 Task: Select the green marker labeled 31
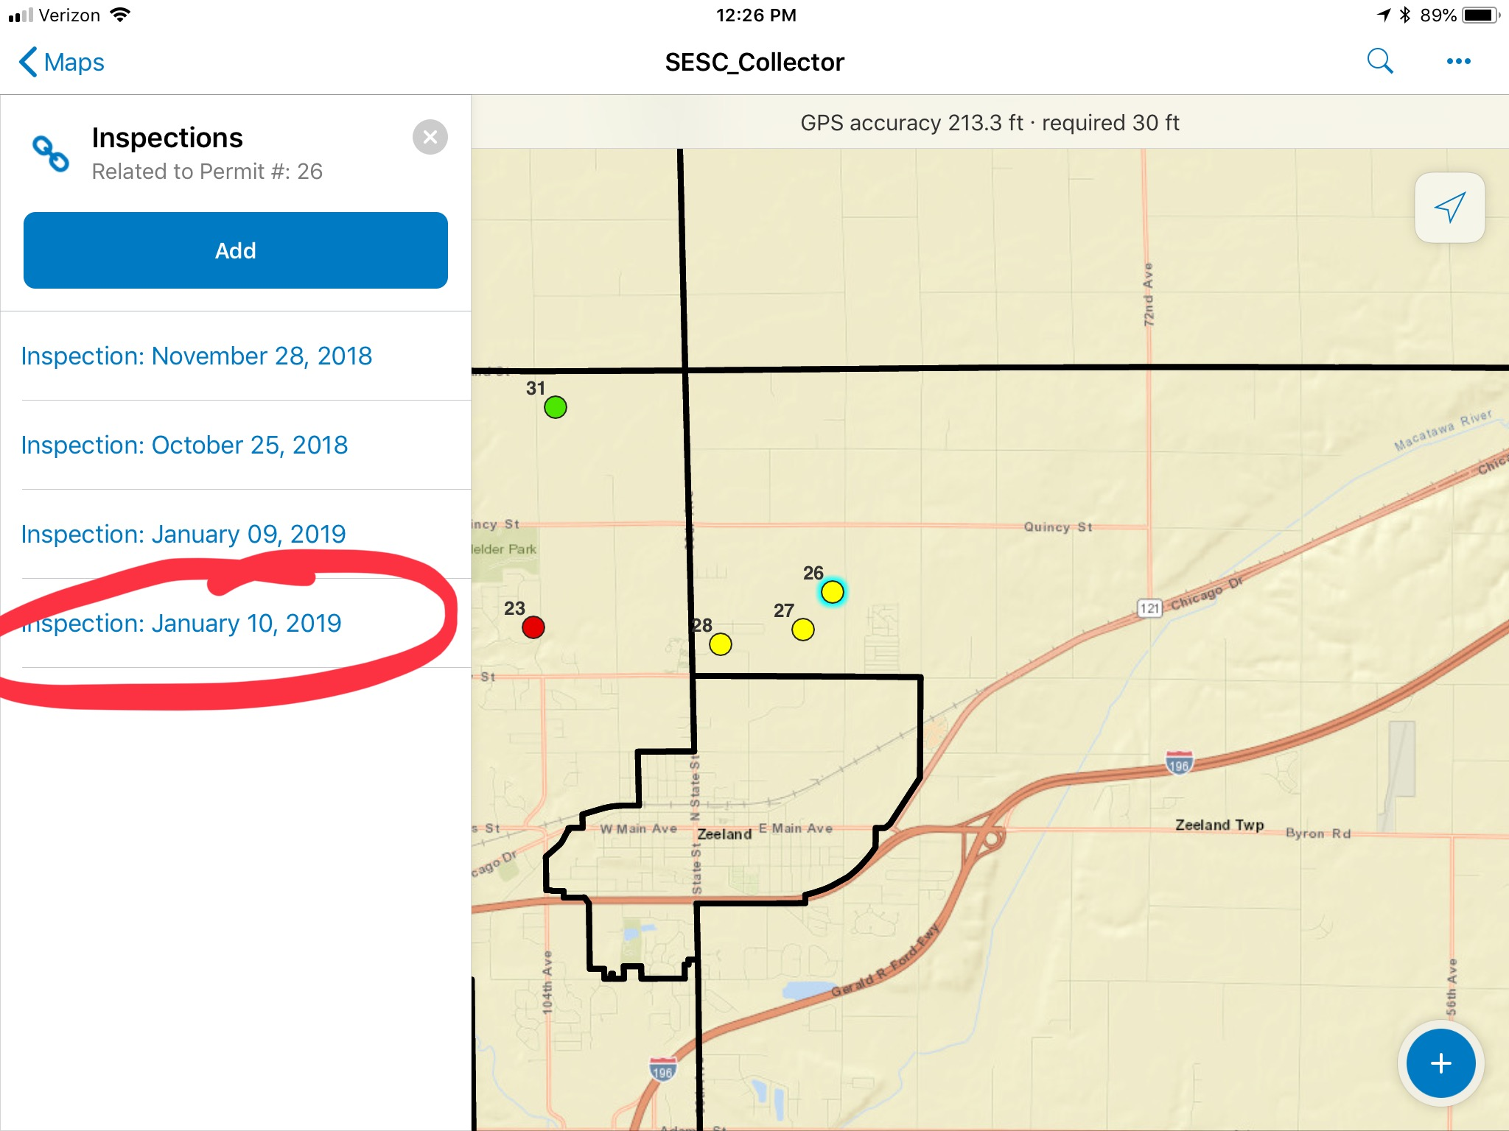point(556,407)
